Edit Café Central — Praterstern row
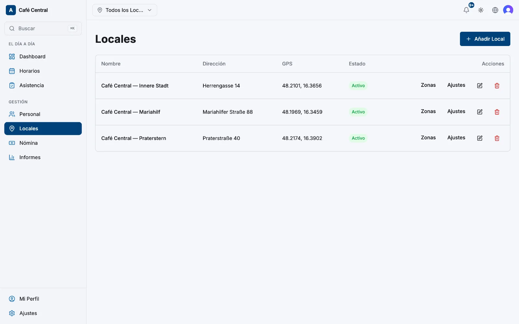Image resolution: width=519 pixels, height=324 pixels. [480, 138]
